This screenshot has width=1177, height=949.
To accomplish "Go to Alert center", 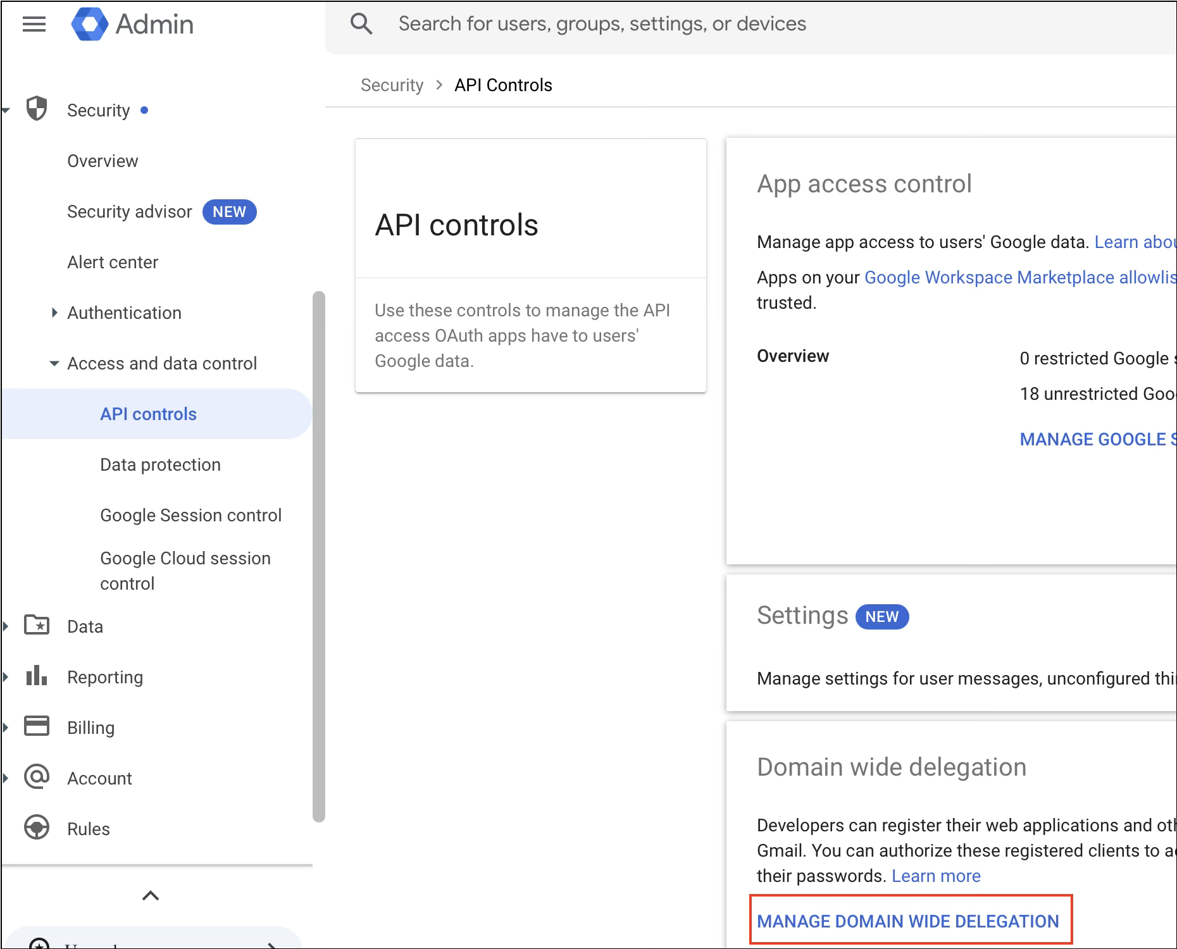I will pyautogui.click(x=113, y=262).
